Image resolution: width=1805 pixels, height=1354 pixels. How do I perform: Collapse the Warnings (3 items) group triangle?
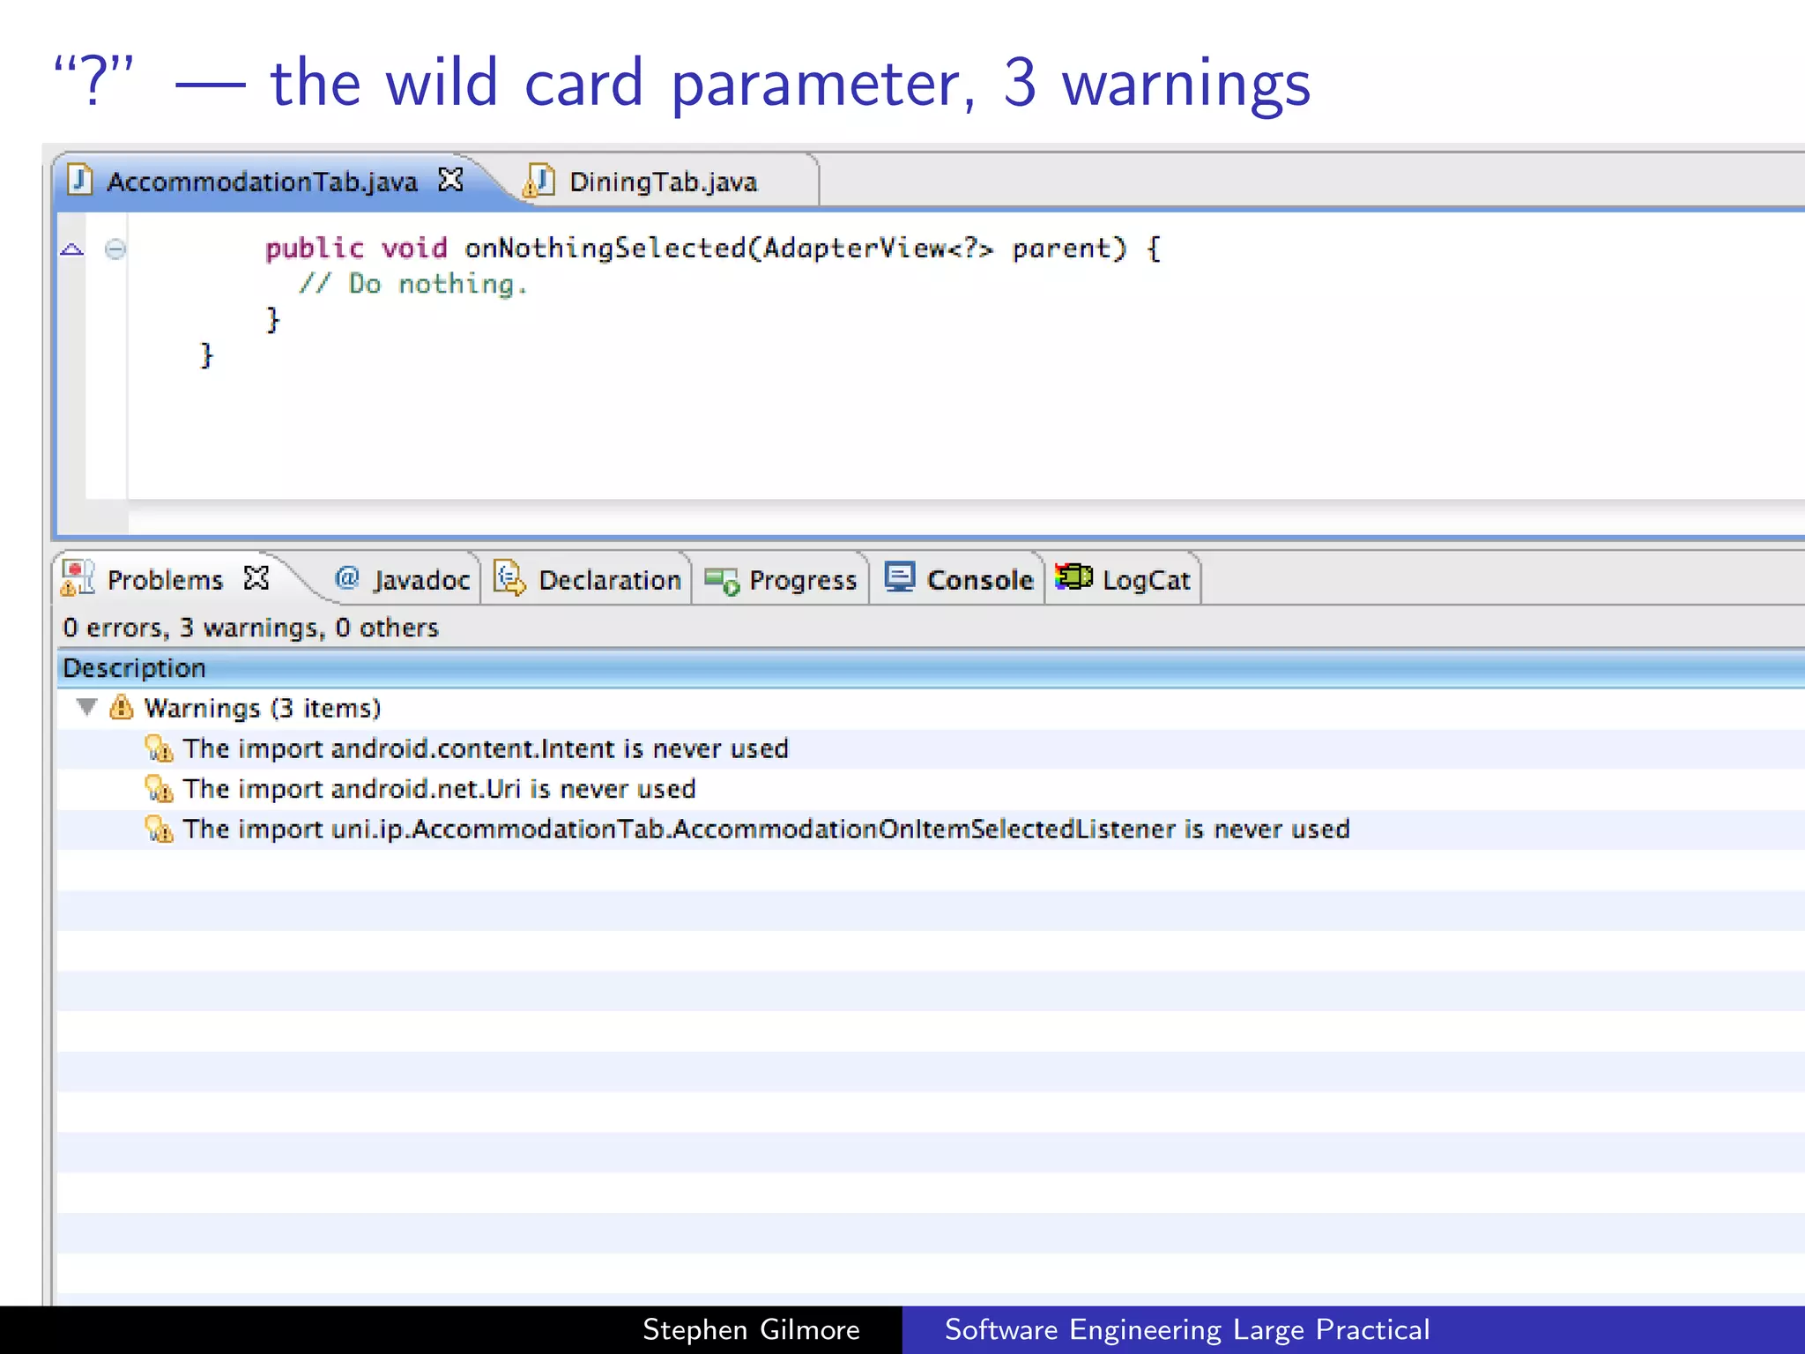(x=86, y=707)
